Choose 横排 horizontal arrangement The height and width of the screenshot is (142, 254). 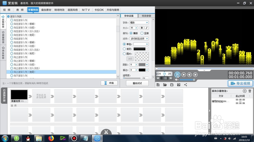click(131, 33)
